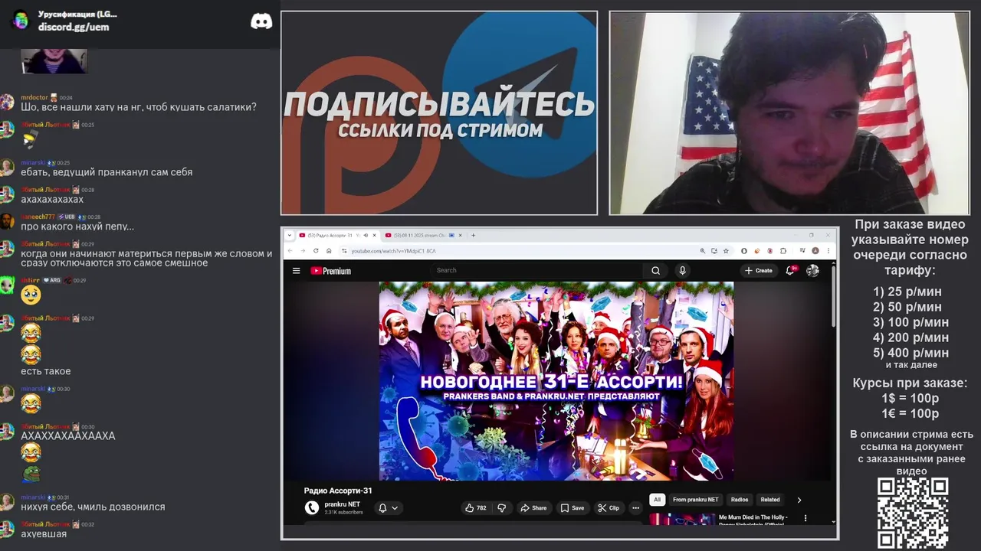Click the Подписывайтесь banner image
This screenshot has width=981, height=551.
[439, 113]
